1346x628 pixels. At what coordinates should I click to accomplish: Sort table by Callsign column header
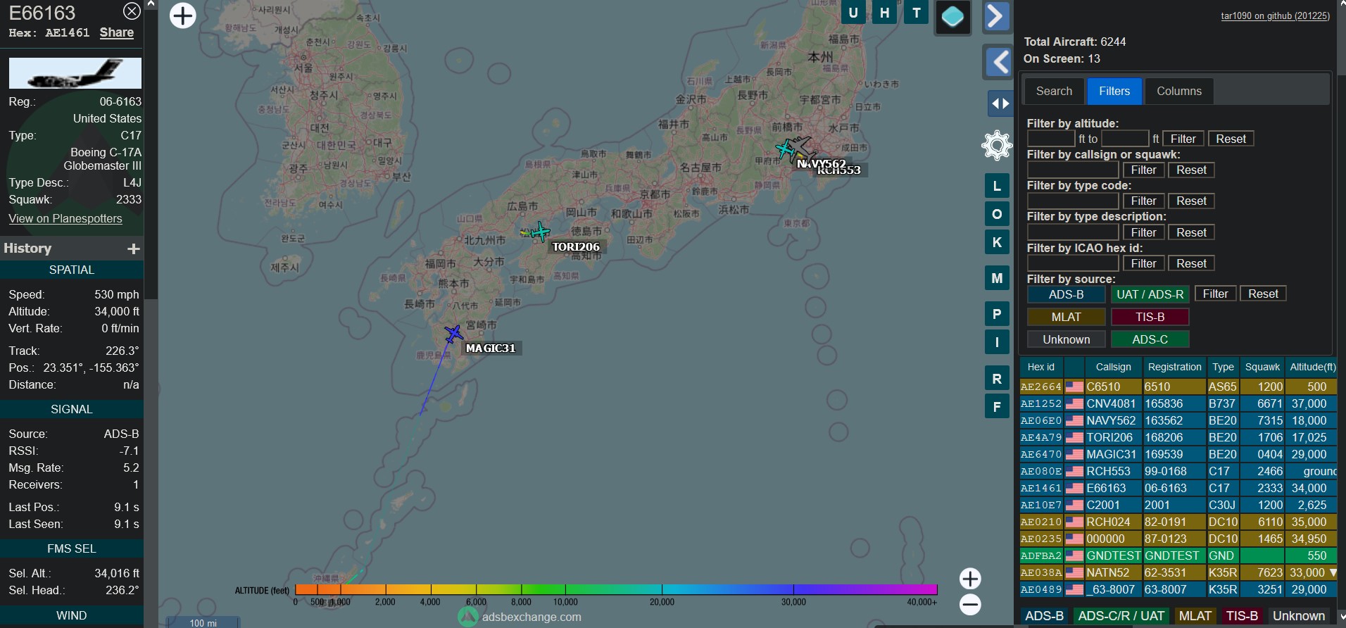[x=1113, y=367]
